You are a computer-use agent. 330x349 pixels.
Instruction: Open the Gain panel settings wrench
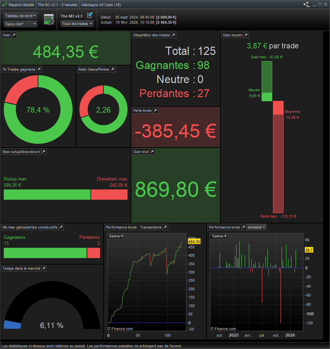[x=14, y=35]
